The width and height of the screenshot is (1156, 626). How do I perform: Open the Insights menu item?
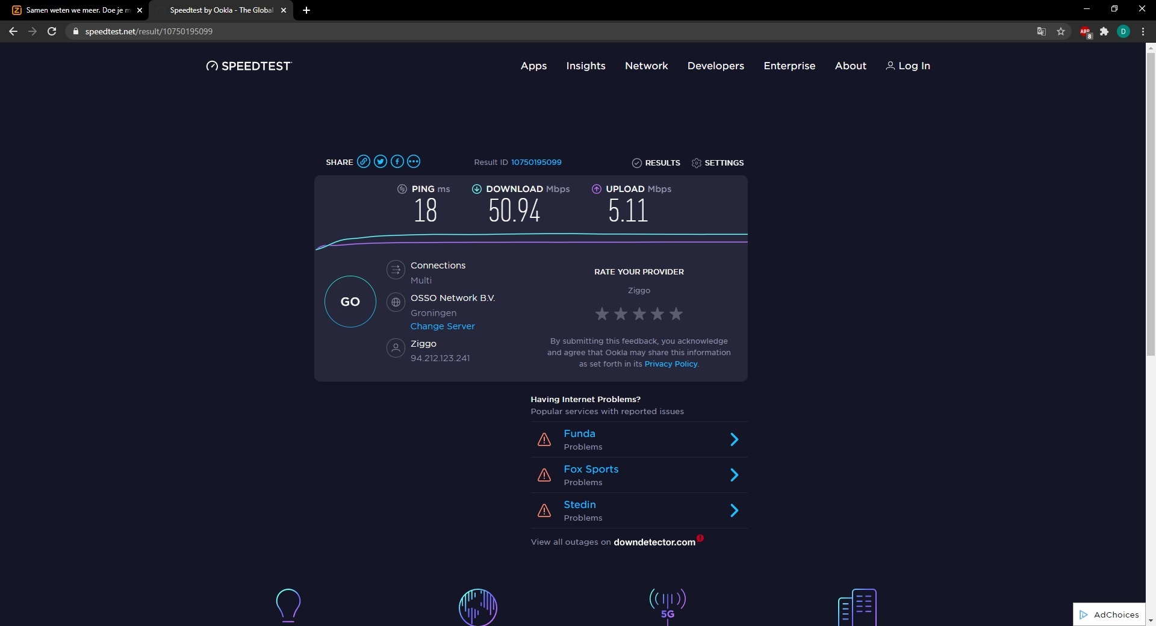point(585,66)
